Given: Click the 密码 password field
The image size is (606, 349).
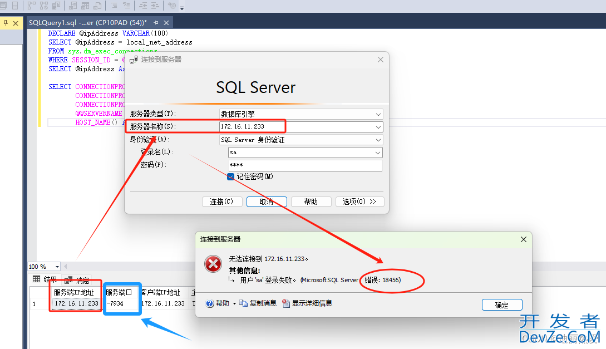Looking at the screenshot, I should pyautogui.click(x=306, y=165).
